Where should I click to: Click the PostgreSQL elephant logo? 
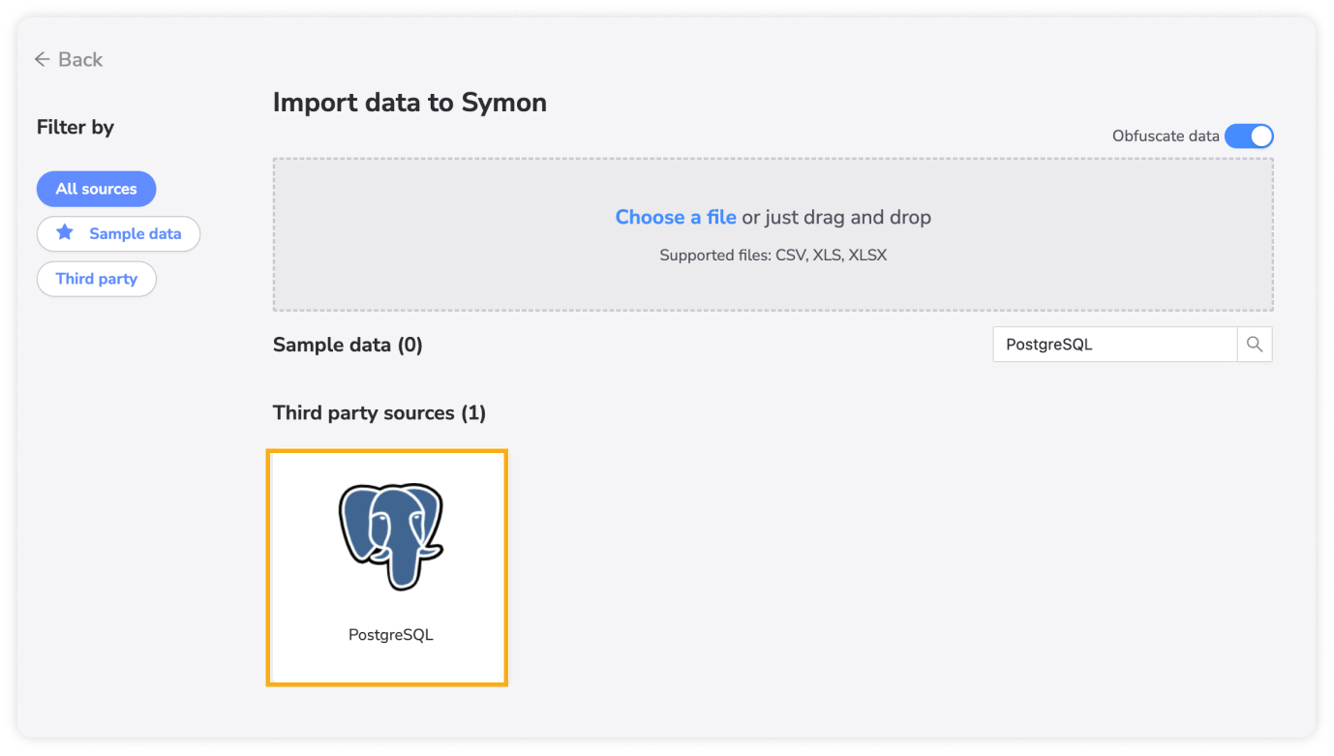pos(391,536)
